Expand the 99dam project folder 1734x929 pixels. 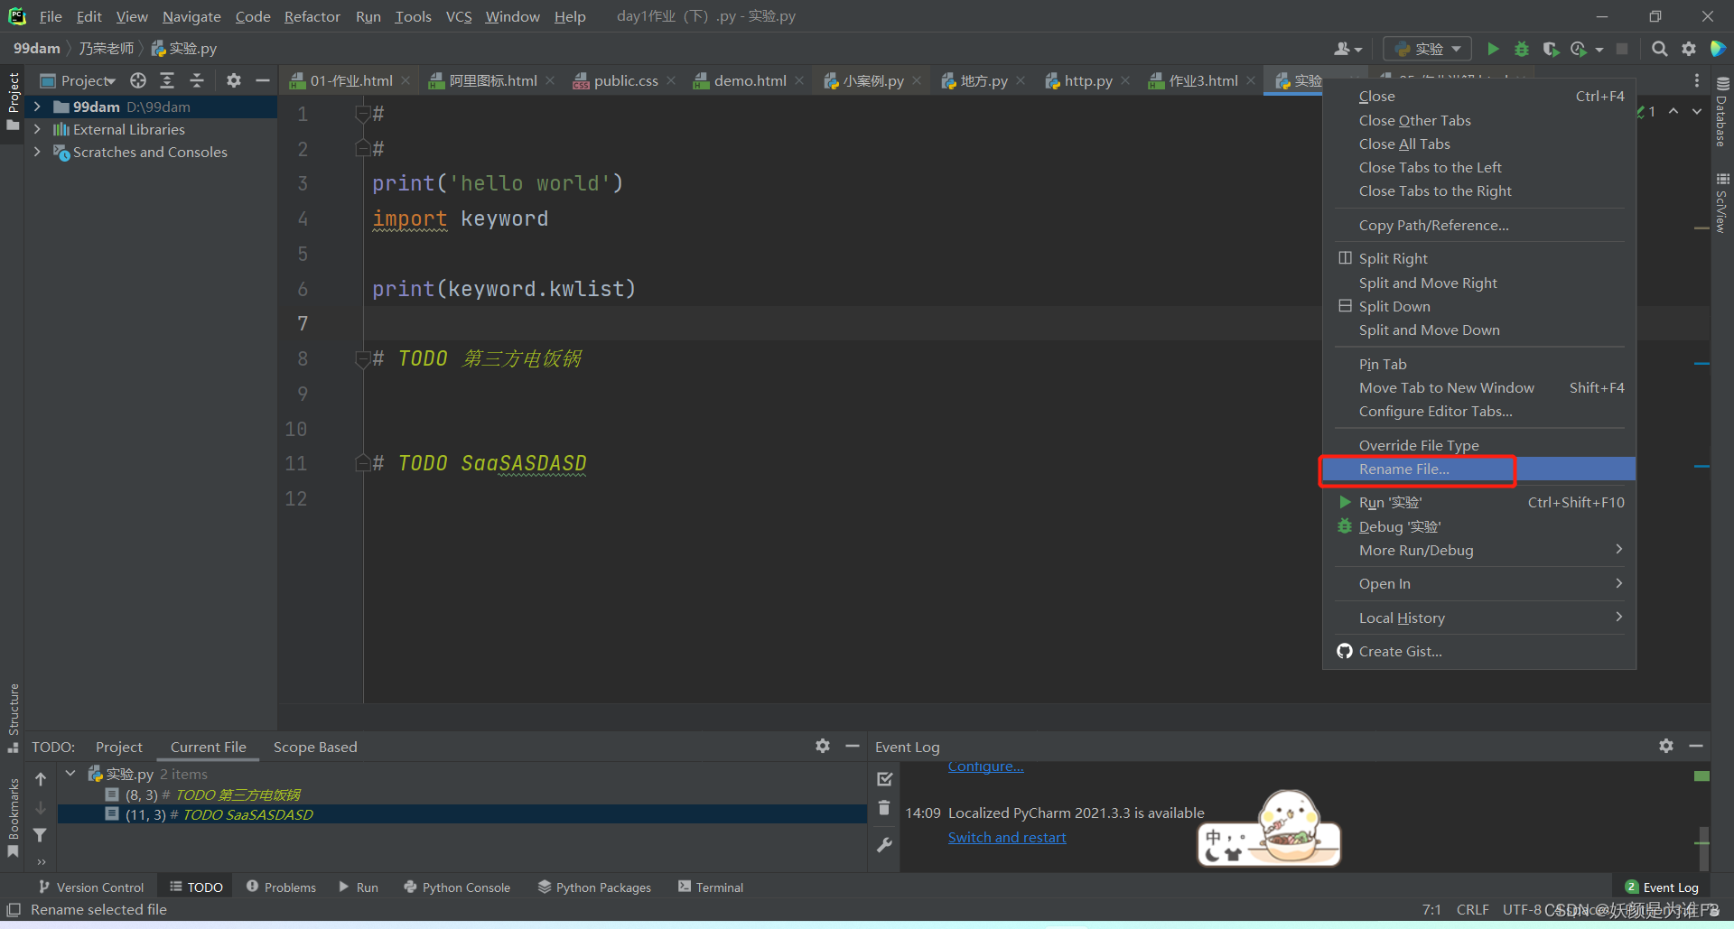37,107
